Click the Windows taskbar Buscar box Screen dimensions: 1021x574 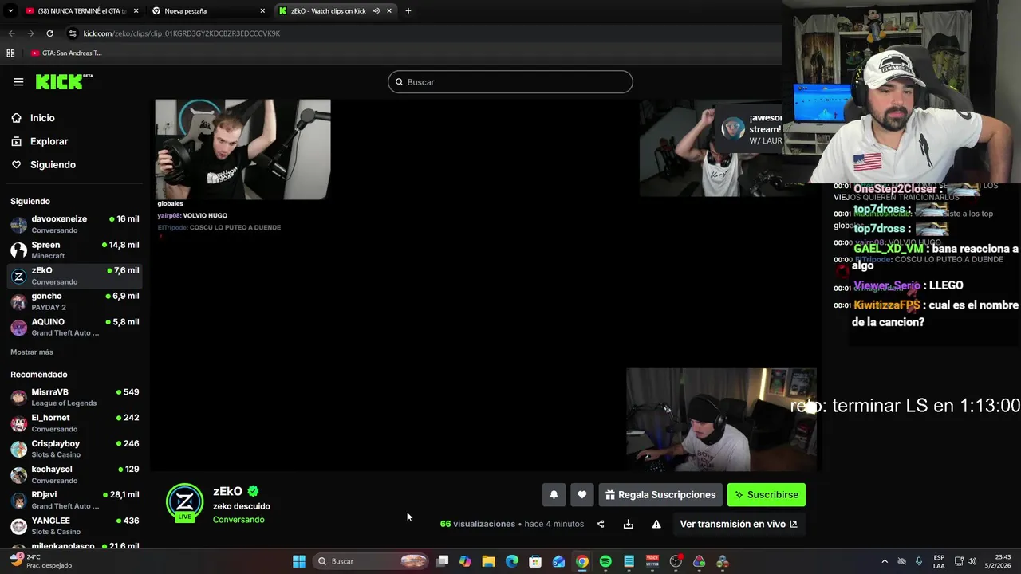pos(371,561)
